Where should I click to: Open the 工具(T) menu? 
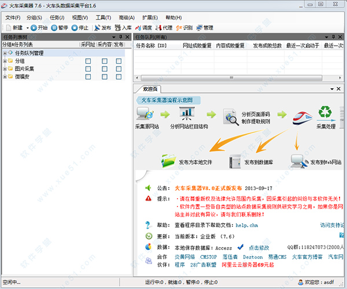(104, 17)
